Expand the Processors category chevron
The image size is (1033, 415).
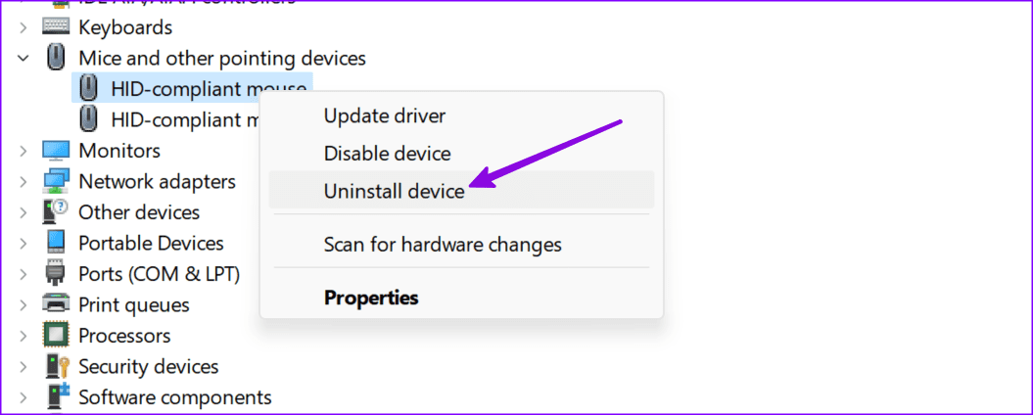[x=23, y=336]
